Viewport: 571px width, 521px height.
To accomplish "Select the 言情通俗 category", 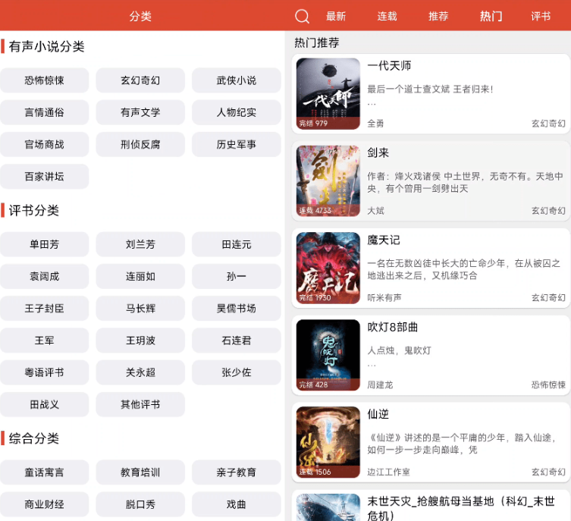I will (x=45, y=112).
